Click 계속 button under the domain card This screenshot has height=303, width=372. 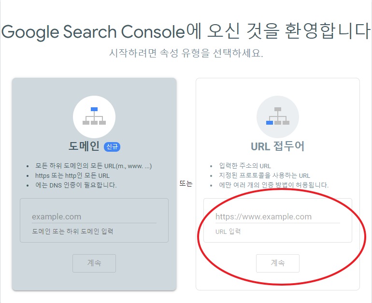pos(94,263)
